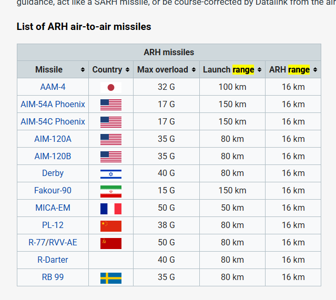Open the AAM-4 missile link
336x300 pixels.
pos(53,87)
